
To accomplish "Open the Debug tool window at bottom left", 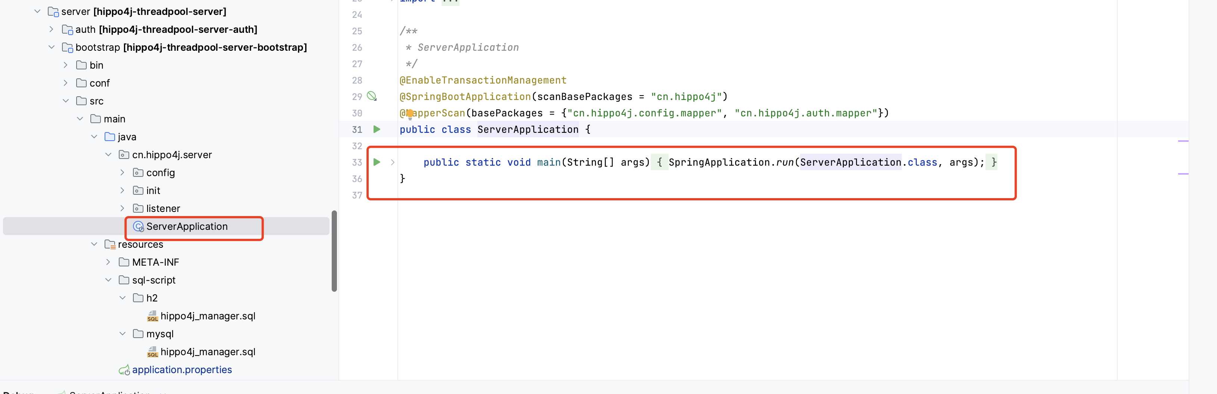I will click(x=19, y=392).
